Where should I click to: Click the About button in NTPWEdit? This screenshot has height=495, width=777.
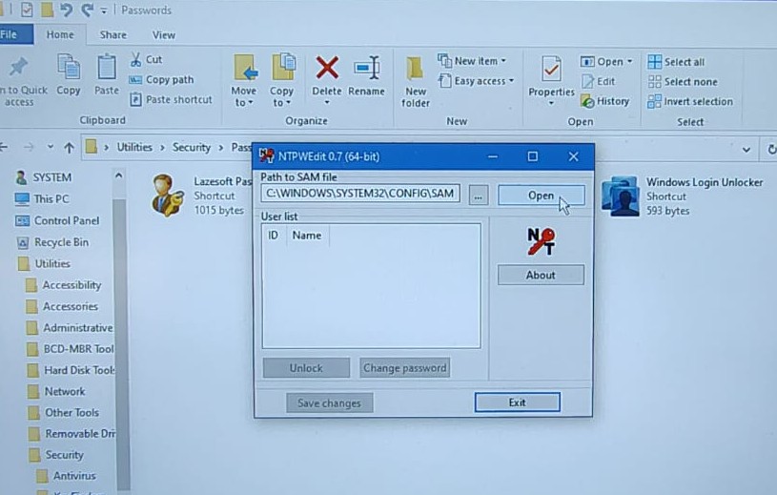click(x=541, y=275)
